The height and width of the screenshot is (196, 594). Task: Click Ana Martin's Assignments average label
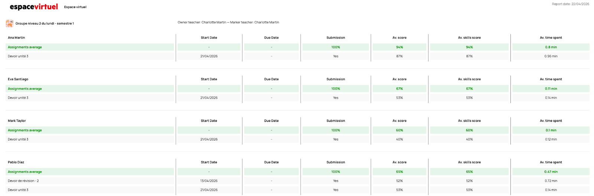click(x=25, y=47)
